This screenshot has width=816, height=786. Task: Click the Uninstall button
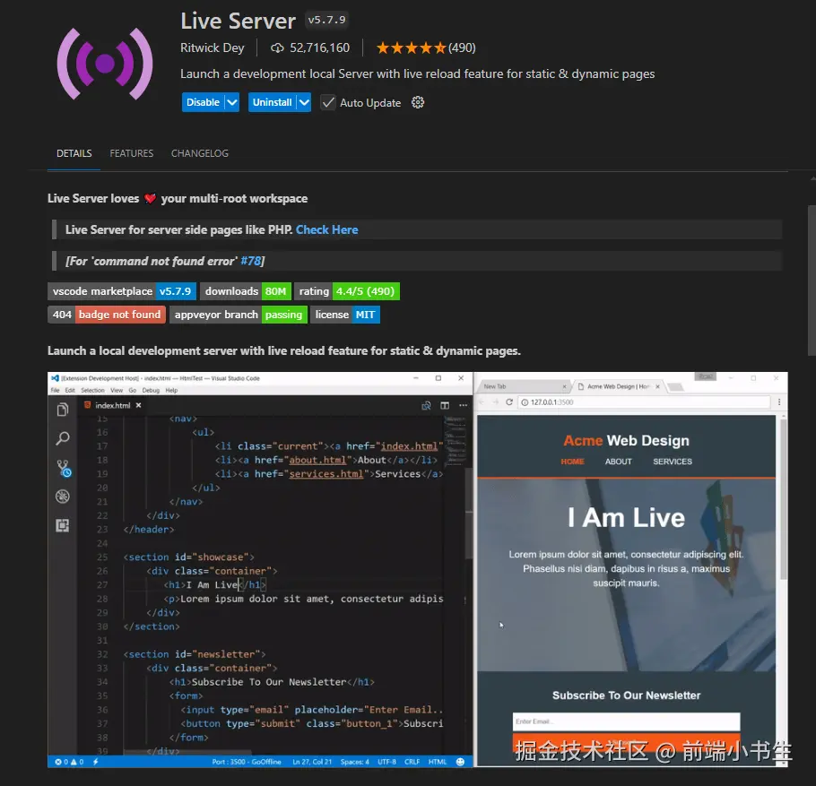click(x=273, y=102)
